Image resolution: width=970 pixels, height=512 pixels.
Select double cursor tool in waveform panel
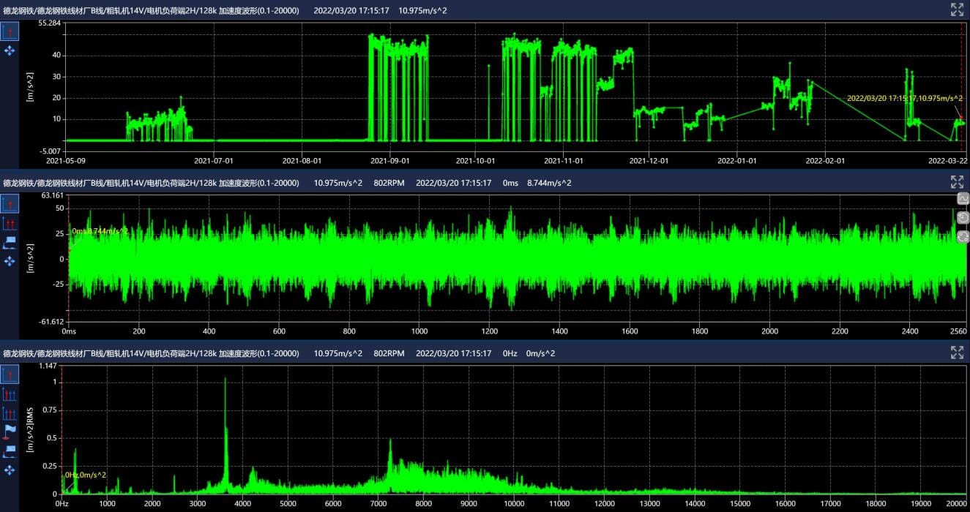[x=10, y=222]
